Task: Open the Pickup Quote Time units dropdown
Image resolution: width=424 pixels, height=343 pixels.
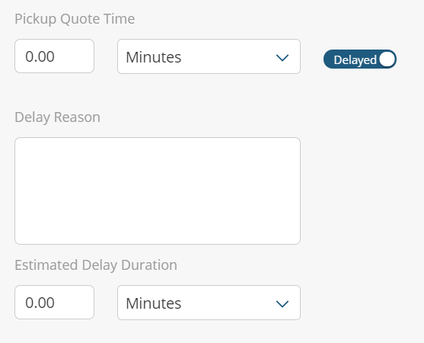Action: pyautogui.click(x=209, y=56)
